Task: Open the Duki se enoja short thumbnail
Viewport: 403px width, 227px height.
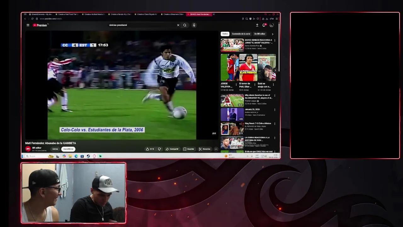Action: [x=267, y=67]
